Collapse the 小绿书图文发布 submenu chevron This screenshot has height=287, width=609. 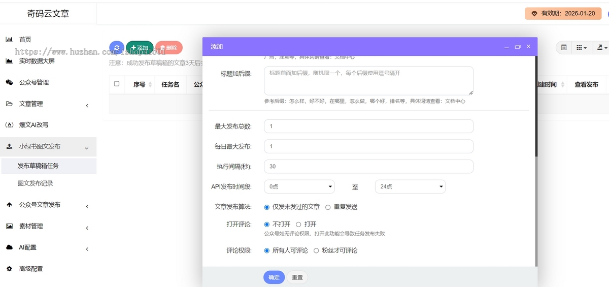click(87, 148)
